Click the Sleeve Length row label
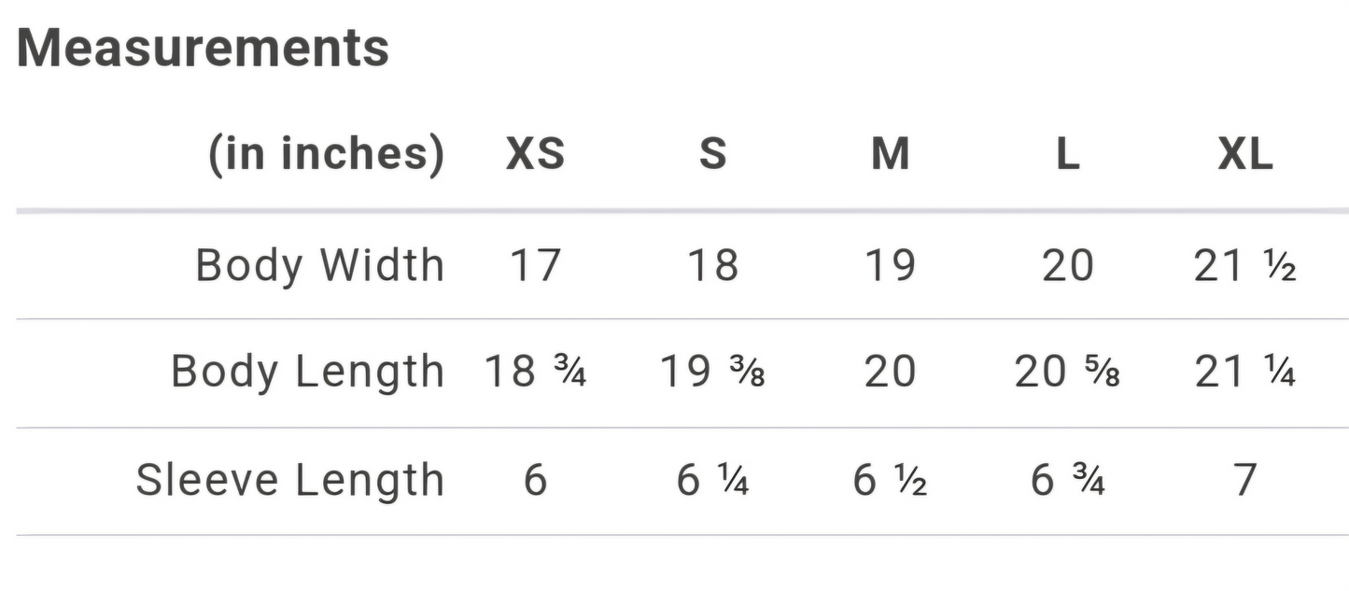The height and width of the screenshot is (591, 1349). [289, 480]
